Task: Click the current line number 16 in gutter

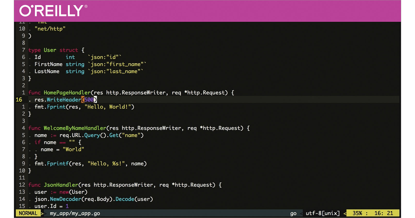Action: coord(19,100)
